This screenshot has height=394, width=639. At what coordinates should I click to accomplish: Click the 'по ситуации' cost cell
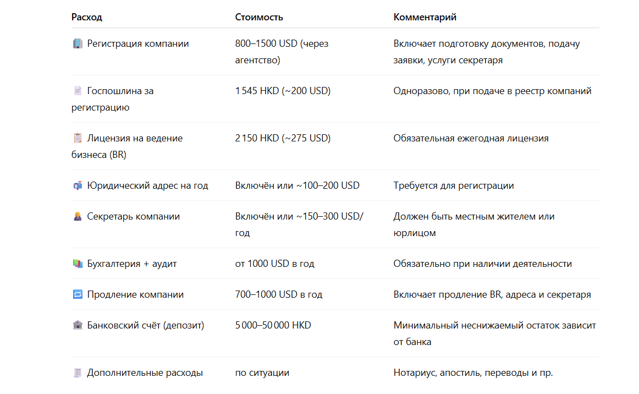tap(262, 373)
